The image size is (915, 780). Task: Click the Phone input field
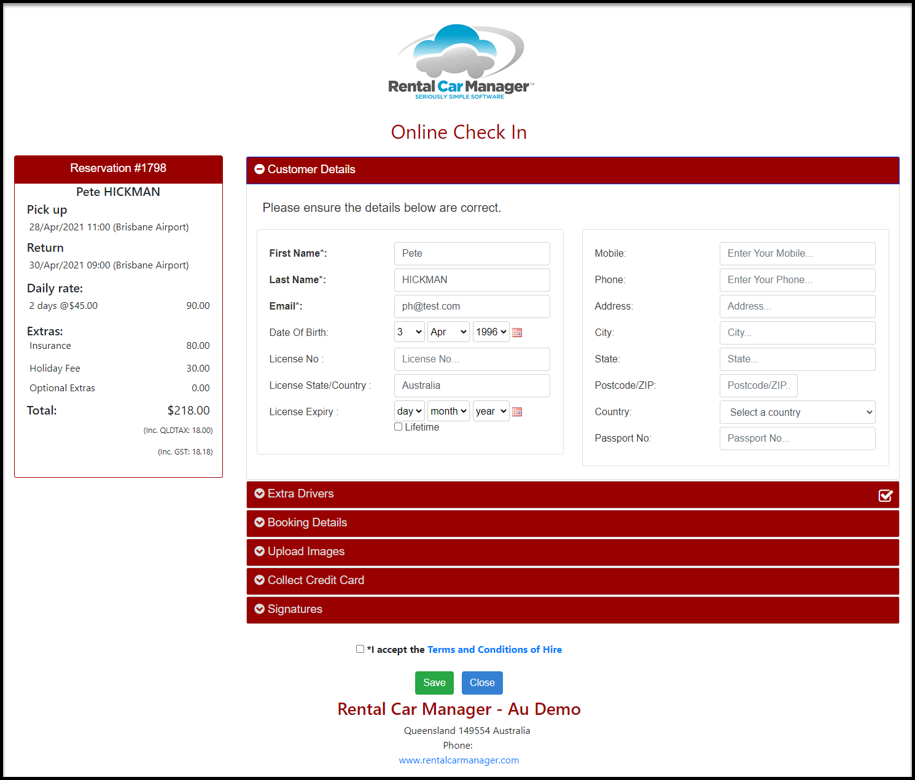[x=798, y=280]
